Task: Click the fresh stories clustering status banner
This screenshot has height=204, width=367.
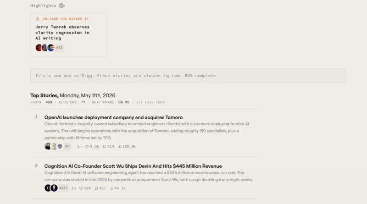Action: [188, 76]
